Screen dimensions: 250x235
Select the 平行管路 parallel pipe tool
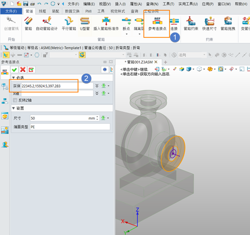point(69,23)
